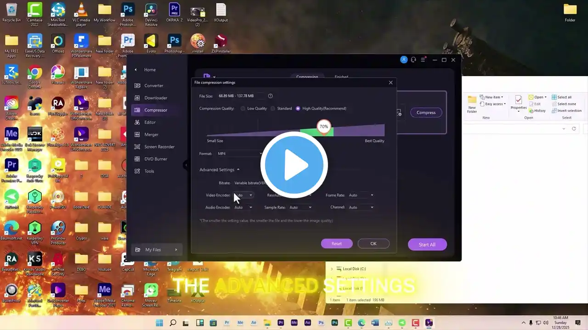The image size is (588, 330).
Task: Click the add file icon in Compressor
Action: [x=208, y=77]
